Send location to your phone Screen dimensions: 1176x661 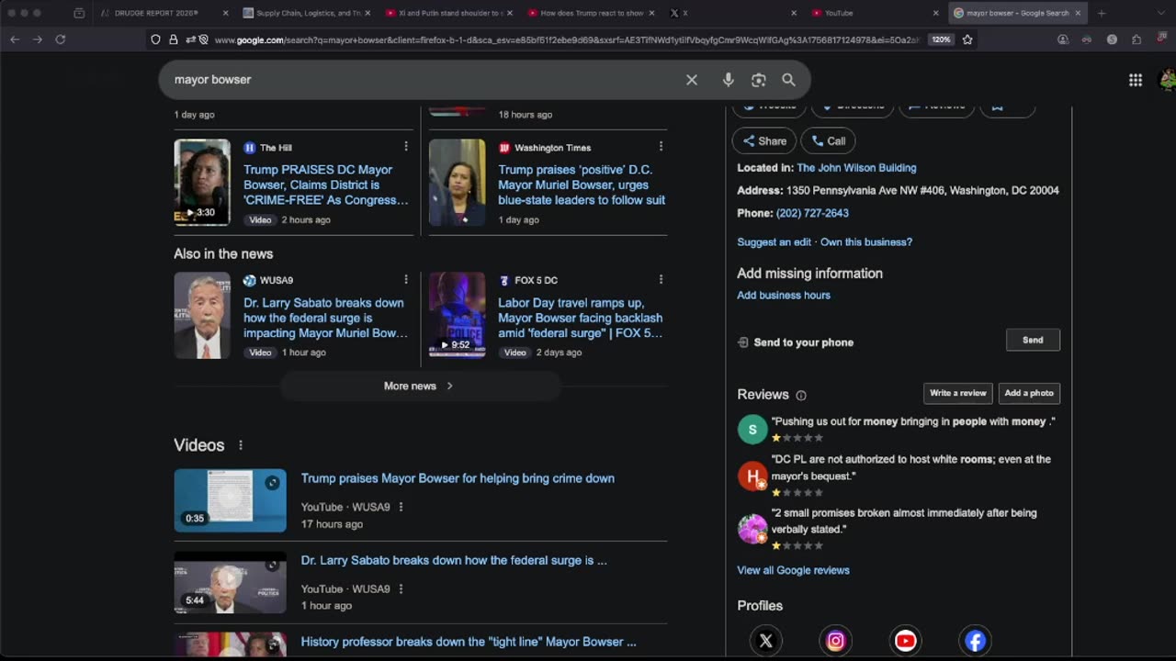[1033, 341]
